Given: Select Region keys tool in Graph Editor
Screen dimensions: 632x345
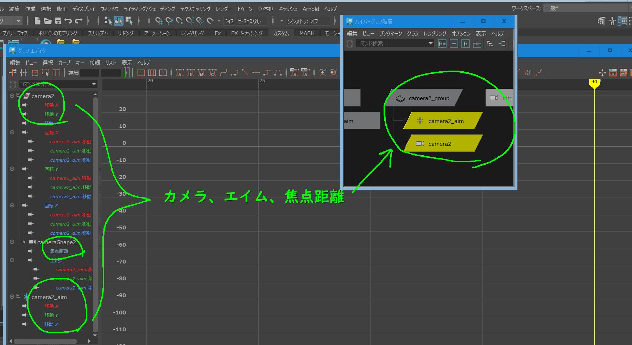Looking at the screenshot, I should [x=45, y=73].
